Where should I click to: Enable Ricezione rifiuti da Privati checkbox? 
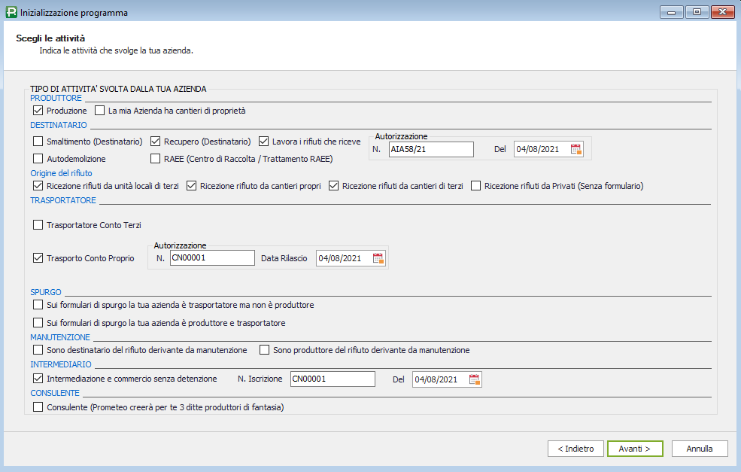point(476,186)
